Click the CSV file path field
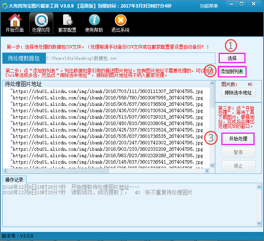 coord(130,58)
